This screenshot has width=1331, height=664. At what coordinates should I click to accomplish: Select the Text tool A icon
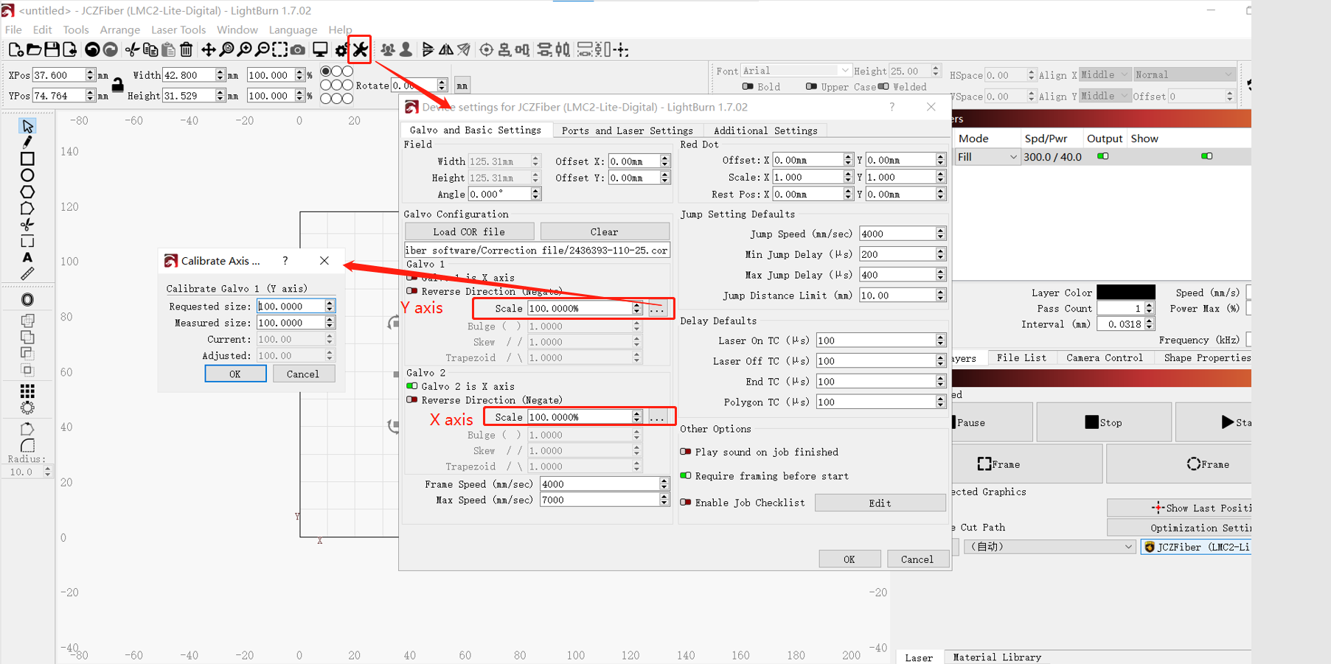pyautogui.click(x=27, y=258)
